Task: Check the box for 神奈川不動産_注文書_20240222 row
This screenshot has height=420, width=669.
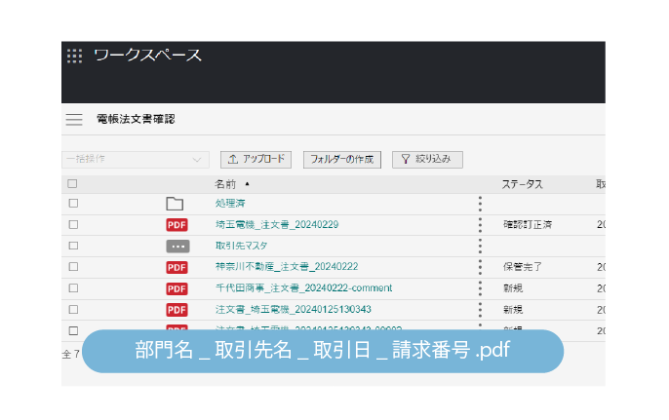Action: click(73, 267)
